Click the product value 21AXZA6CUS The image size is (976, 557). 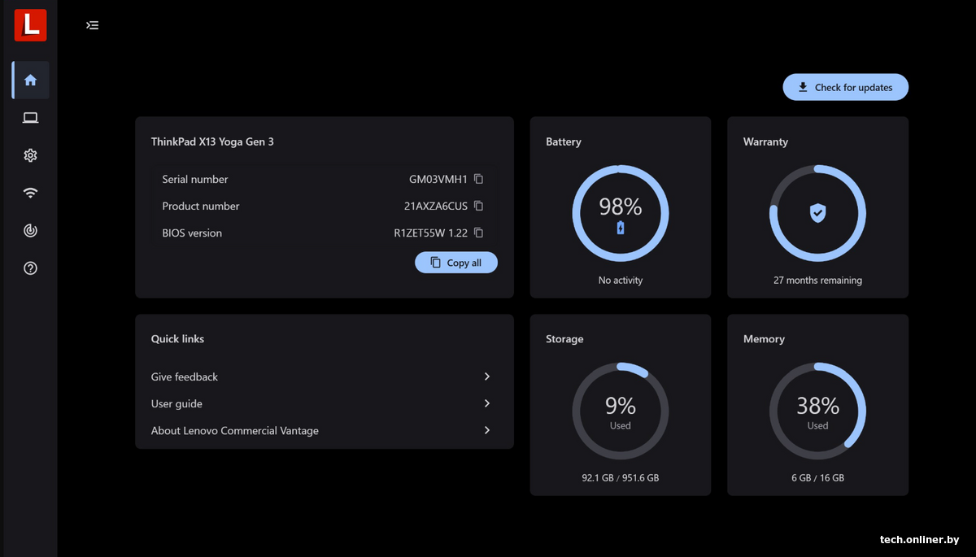point(436,206)
